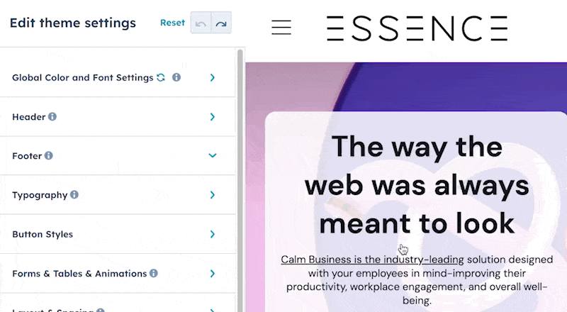Click info icon next to Global Color and Font Settings
The image size is (567, 312).
click(176, 77)
